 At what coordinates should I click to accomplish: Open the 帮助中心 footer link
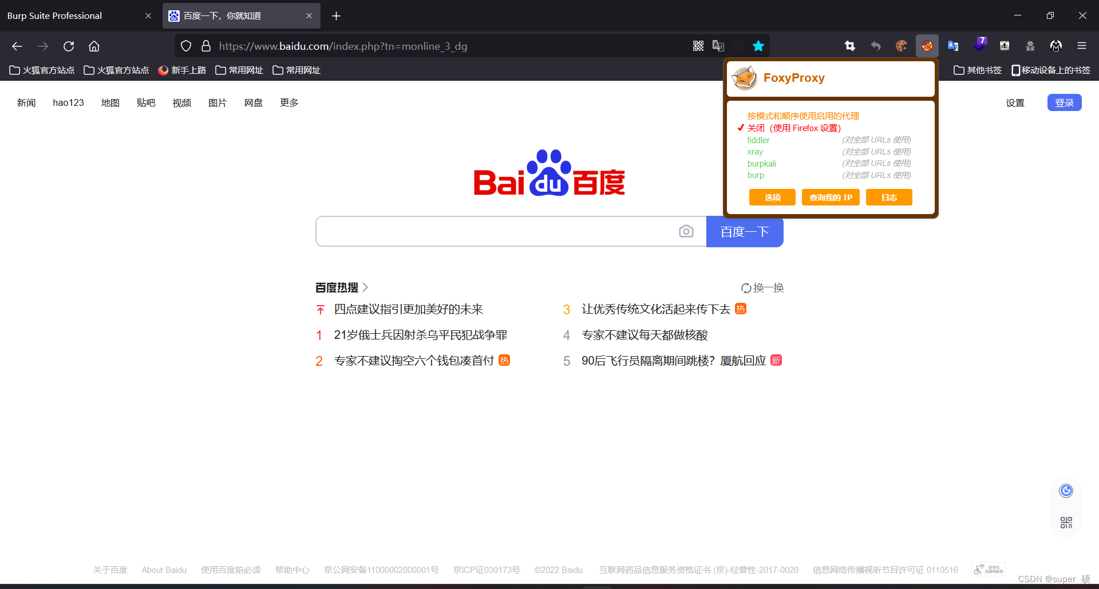(x=292, y=570)
